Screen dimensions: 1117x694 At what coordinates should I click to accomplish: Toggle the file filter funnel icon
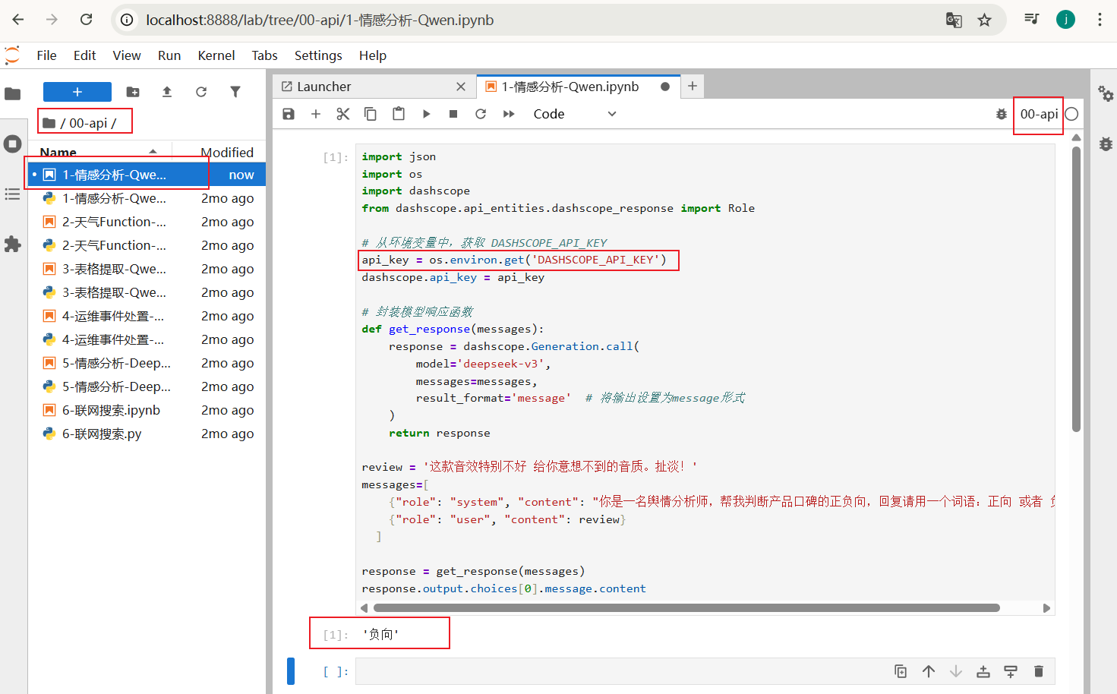click(x=235, y=92)
